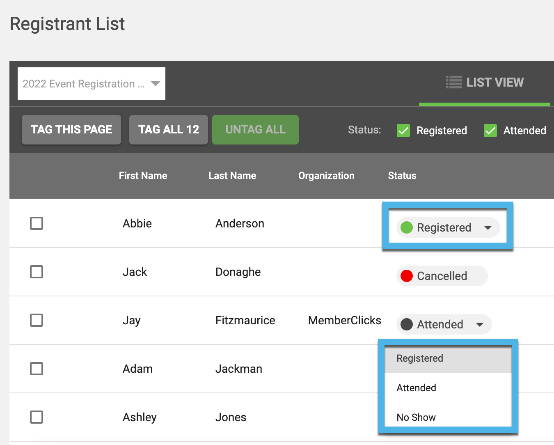The height and width of the screenshot is (445, 554).
Task: Click the UNTAG ALL button
Action: [255, 130]
